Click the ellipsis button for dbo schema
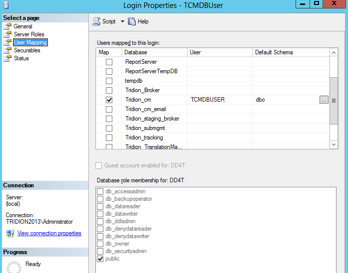Screen dimensions: 348x273 (x=324, y=100)
